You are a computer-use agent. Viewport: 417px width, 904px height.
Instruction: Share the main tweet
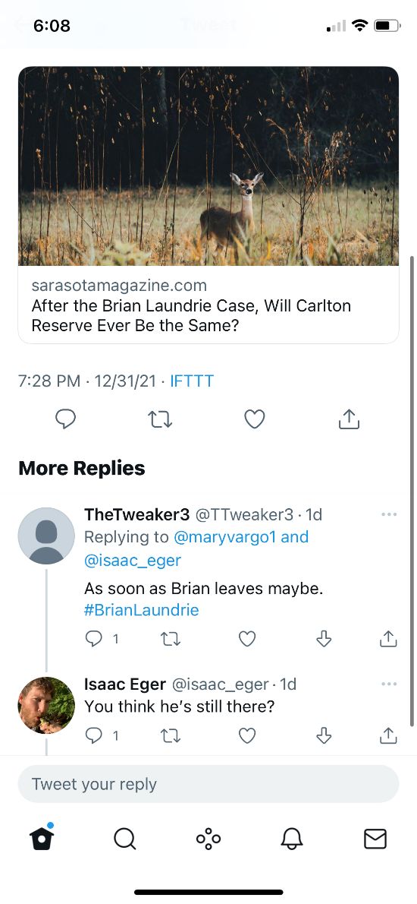pyautogui.click(x=349, y=419)
